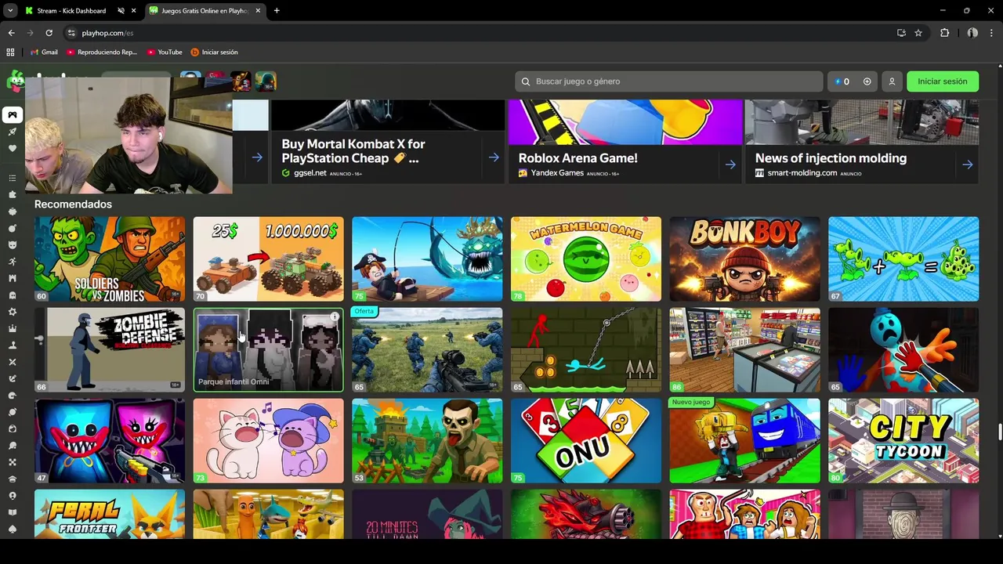This screenshot has width=1003, height=564.
Task: Open Chrome three-dot menu
Action: 992,33
